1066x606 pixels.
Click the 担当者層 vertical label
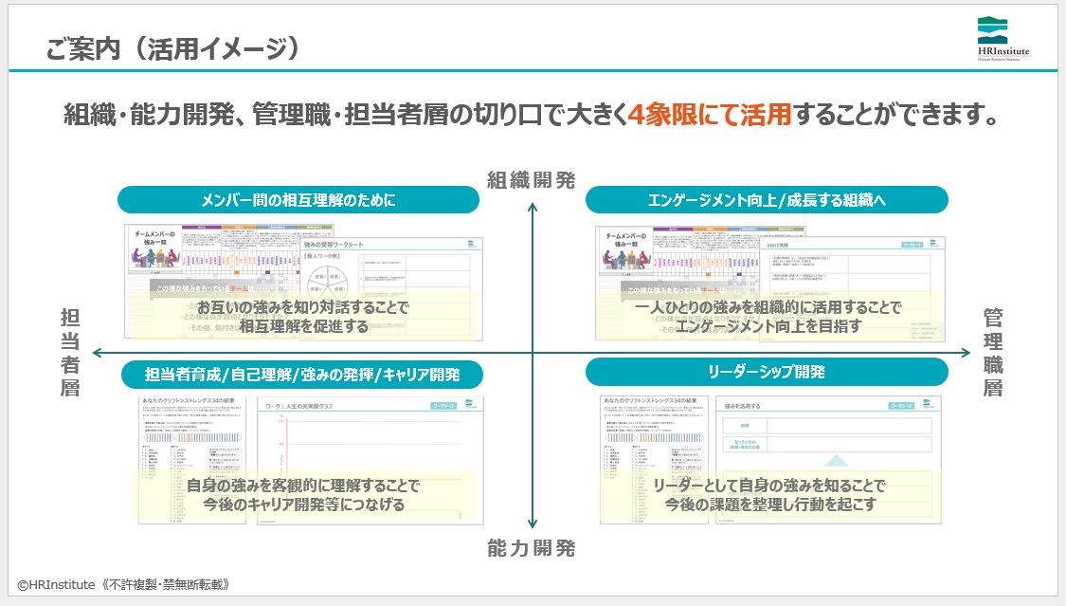[x=70, y=352]
